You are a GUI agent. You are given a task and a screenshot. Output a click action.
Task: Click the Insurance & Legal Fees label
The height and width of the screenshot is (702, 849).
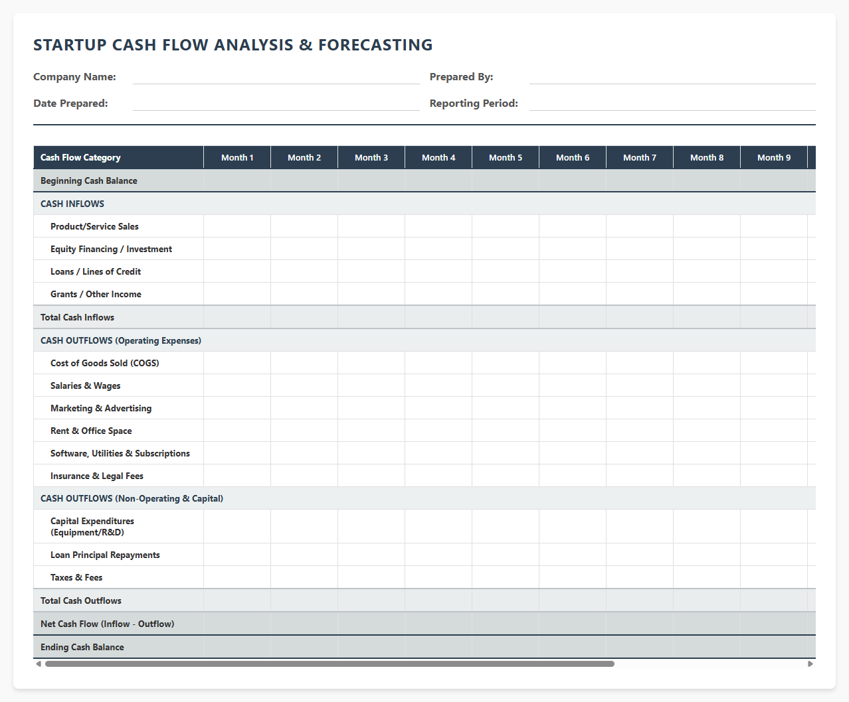[97, 476]
